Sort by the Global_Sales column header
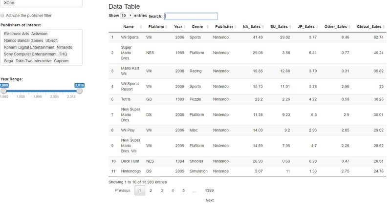391x204 pixels. click(369, 27)
